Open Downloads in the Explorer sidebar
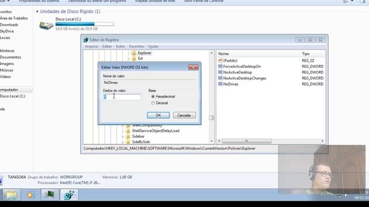Image resolution: width=369 pixels, height=207 pixels. (9, 25)
